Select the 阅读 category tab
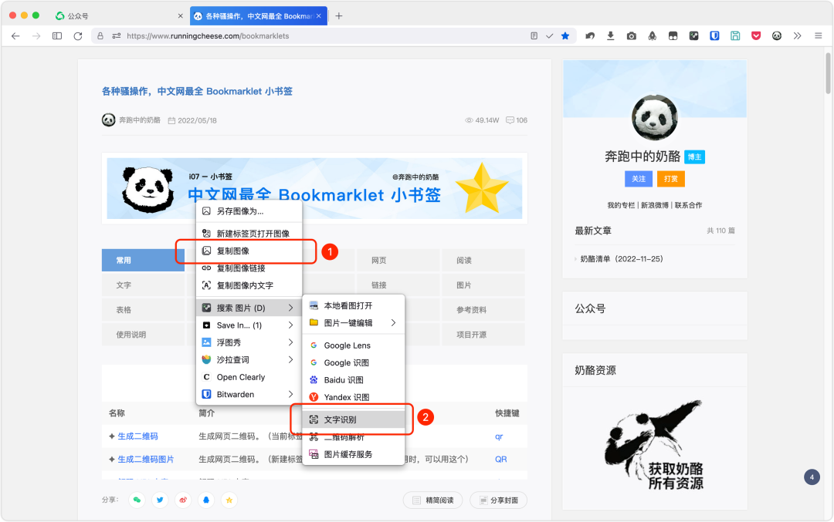 483,260
